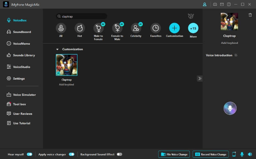Click the speaker volume icon

[x=250, y=154]
